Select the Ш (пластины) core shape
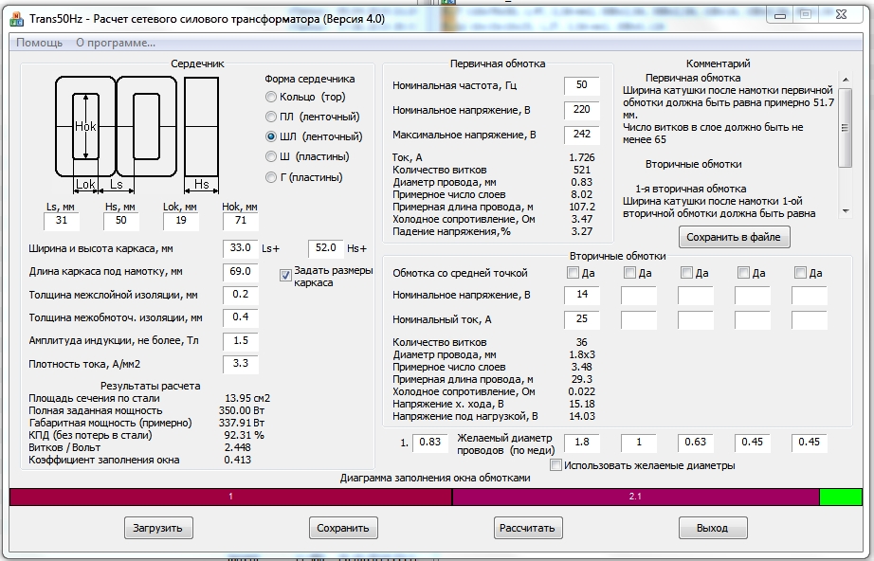Image resolution: width=874 pixels, height=561 pixels. click(x=272, y=156)
